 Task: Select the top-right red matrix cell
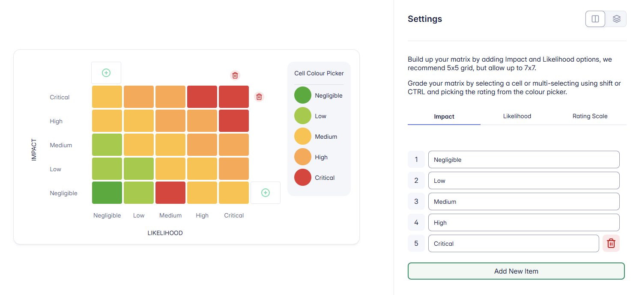click(233, 96)
